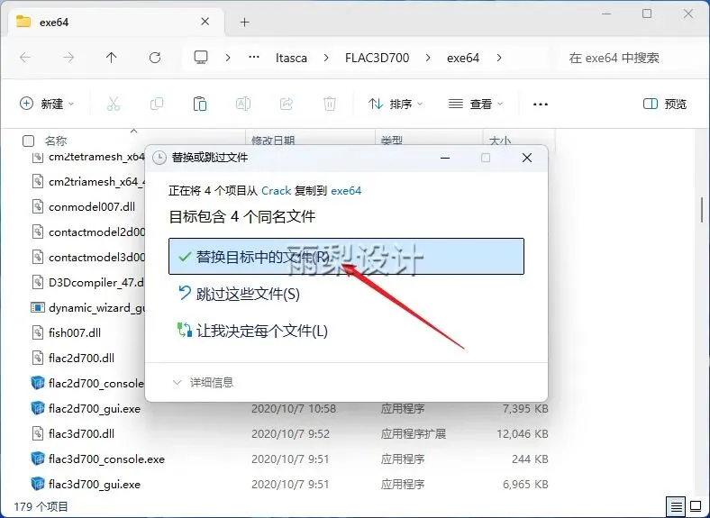Select file conmodel007.dll
Viewport: 710px width, 518px height.
92,207
